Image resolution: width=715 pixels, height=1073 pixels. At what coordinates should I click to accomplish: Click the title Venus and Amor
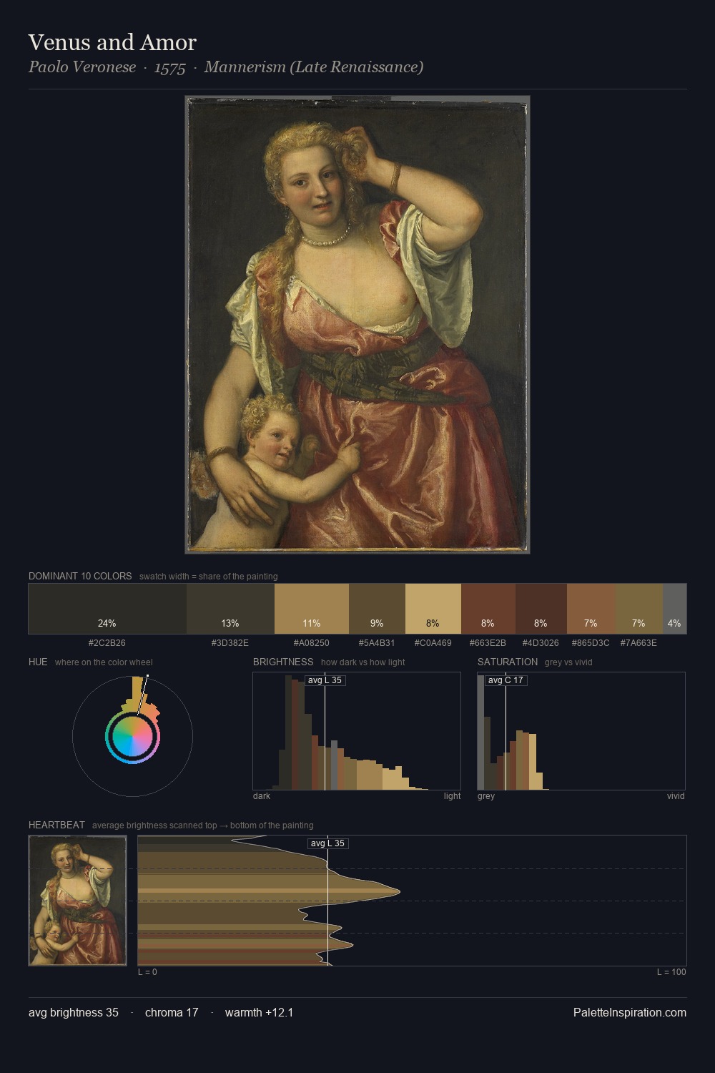click(112, 42)
